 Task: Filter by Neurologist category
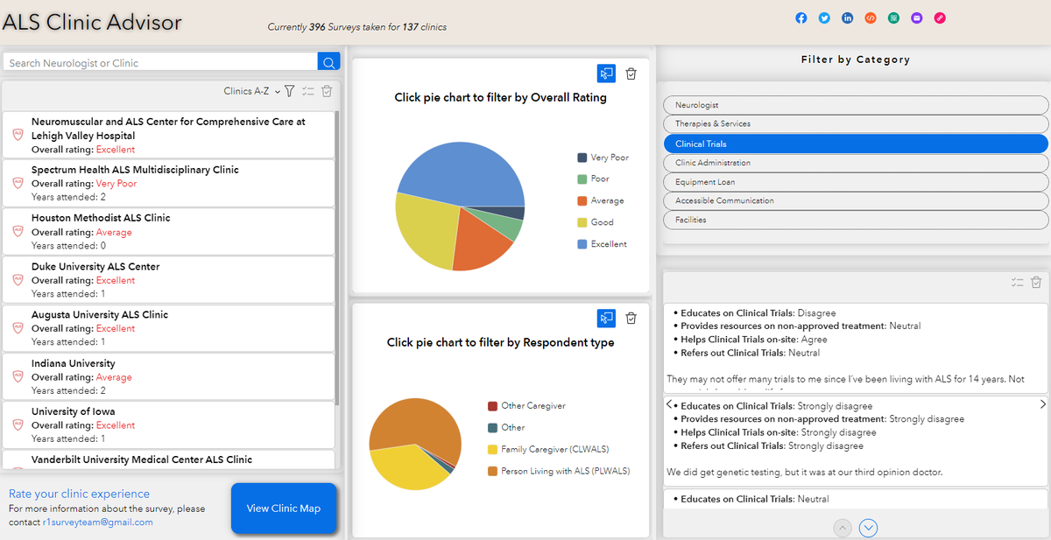click(x=856, y=105)
